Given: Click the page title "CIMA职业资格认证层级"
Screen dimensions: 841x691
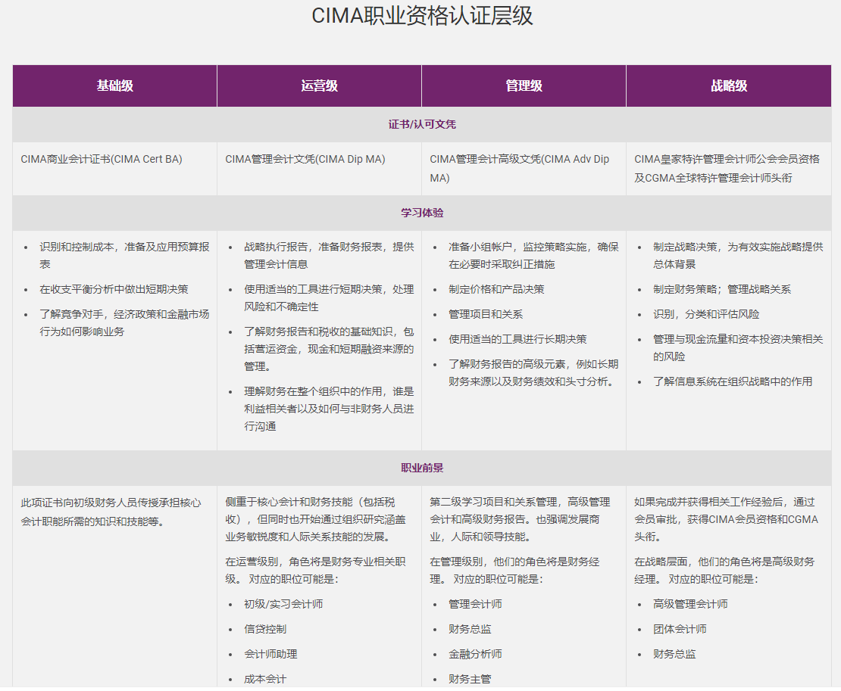Looking at the screenshot, I should pos(422,16).
